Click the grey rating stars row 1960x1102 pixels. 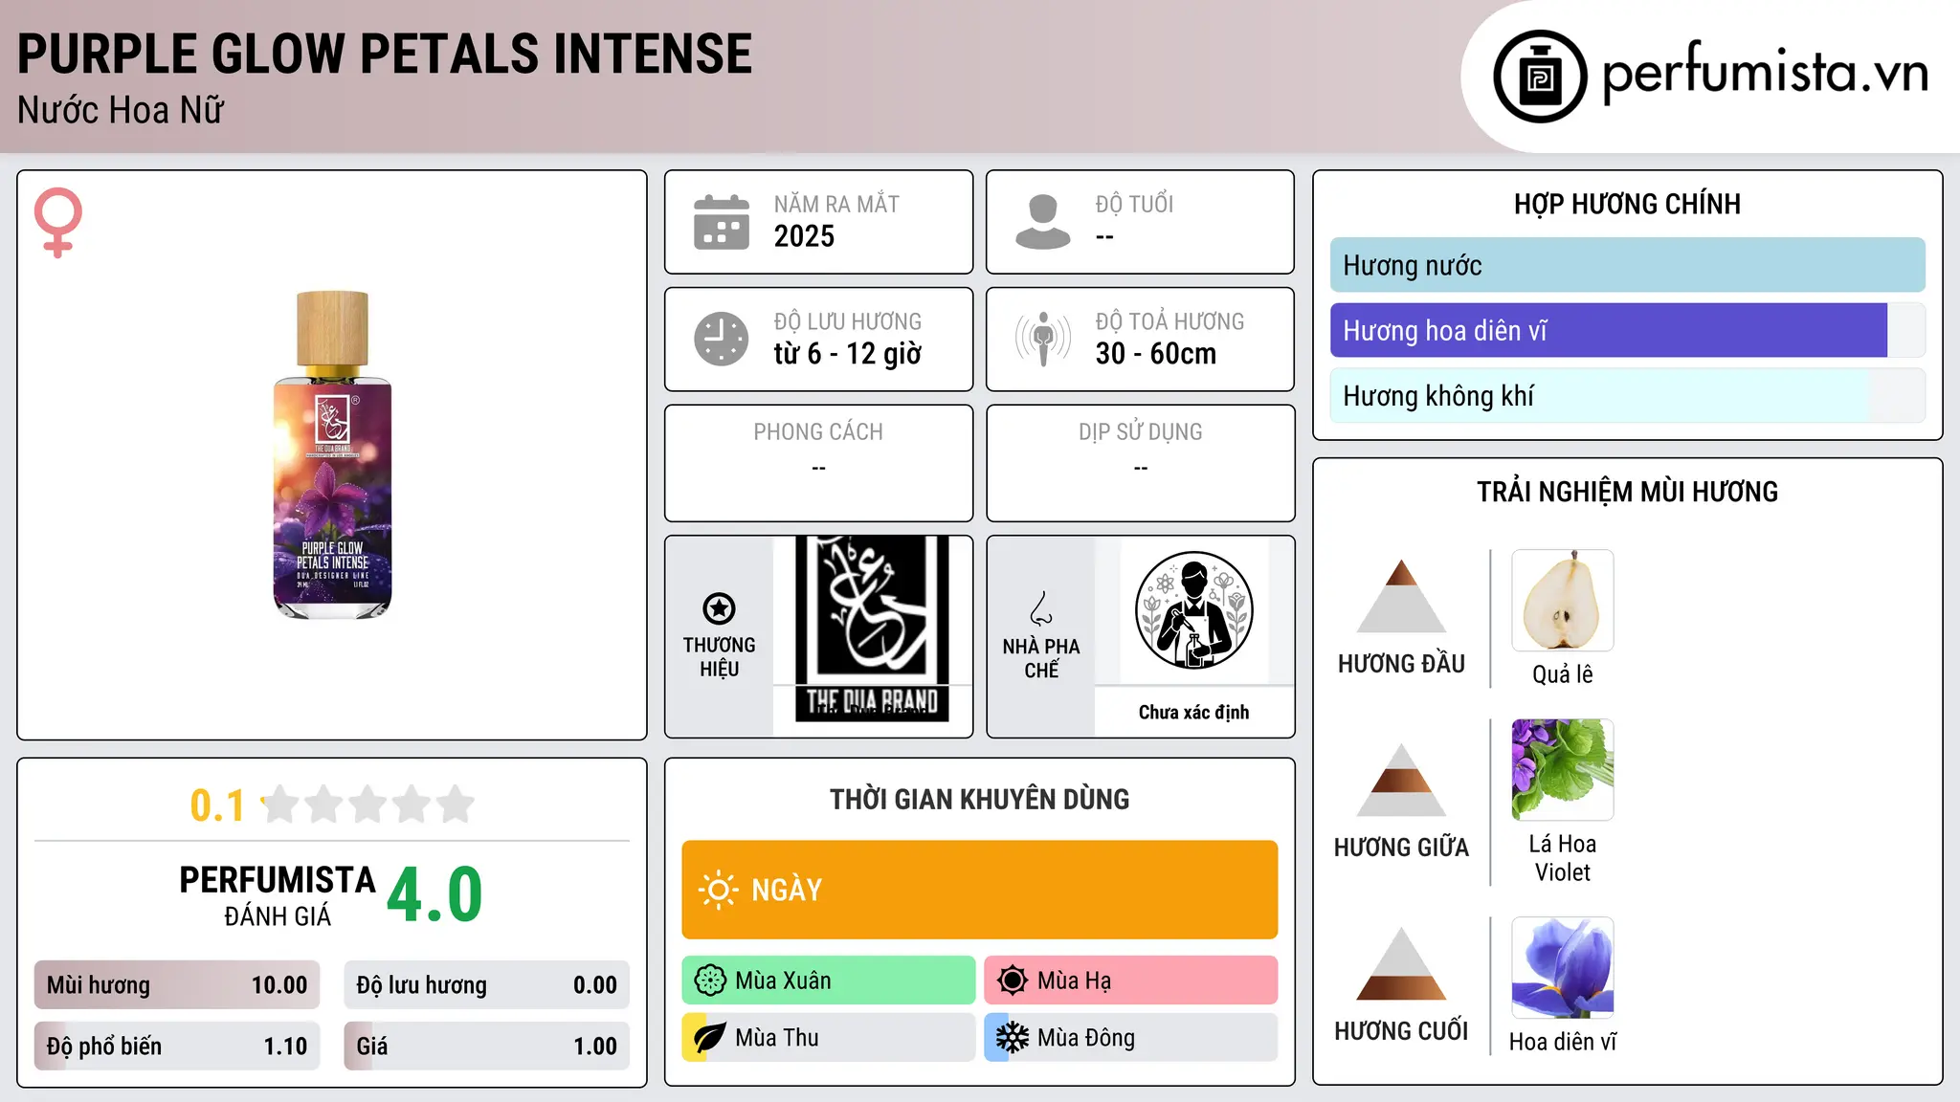click(x=367, y=804)
